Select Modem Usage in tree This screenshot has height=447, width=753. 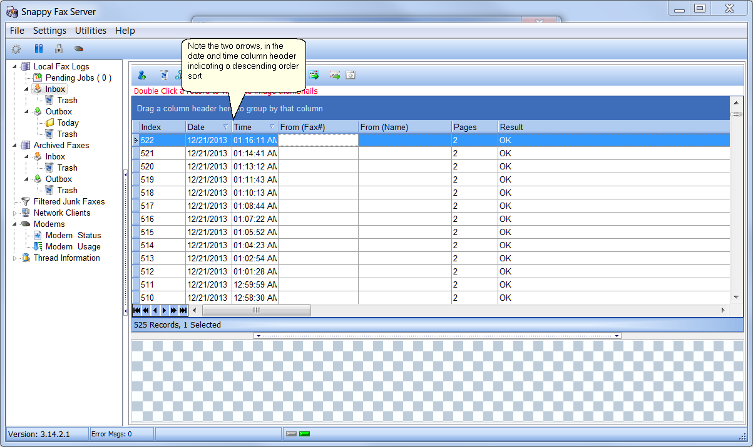pyautogui.click(x=73, y=246)
